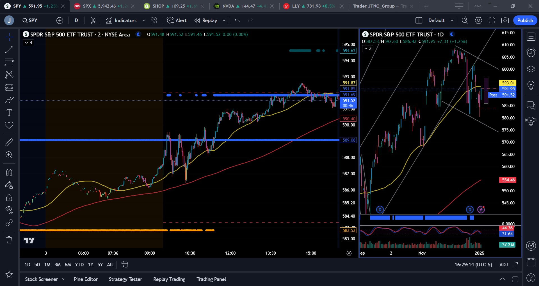Screen dimensions: 539x286
Task: Open the object tree layers panel
Action: click(x=531, y=69)
